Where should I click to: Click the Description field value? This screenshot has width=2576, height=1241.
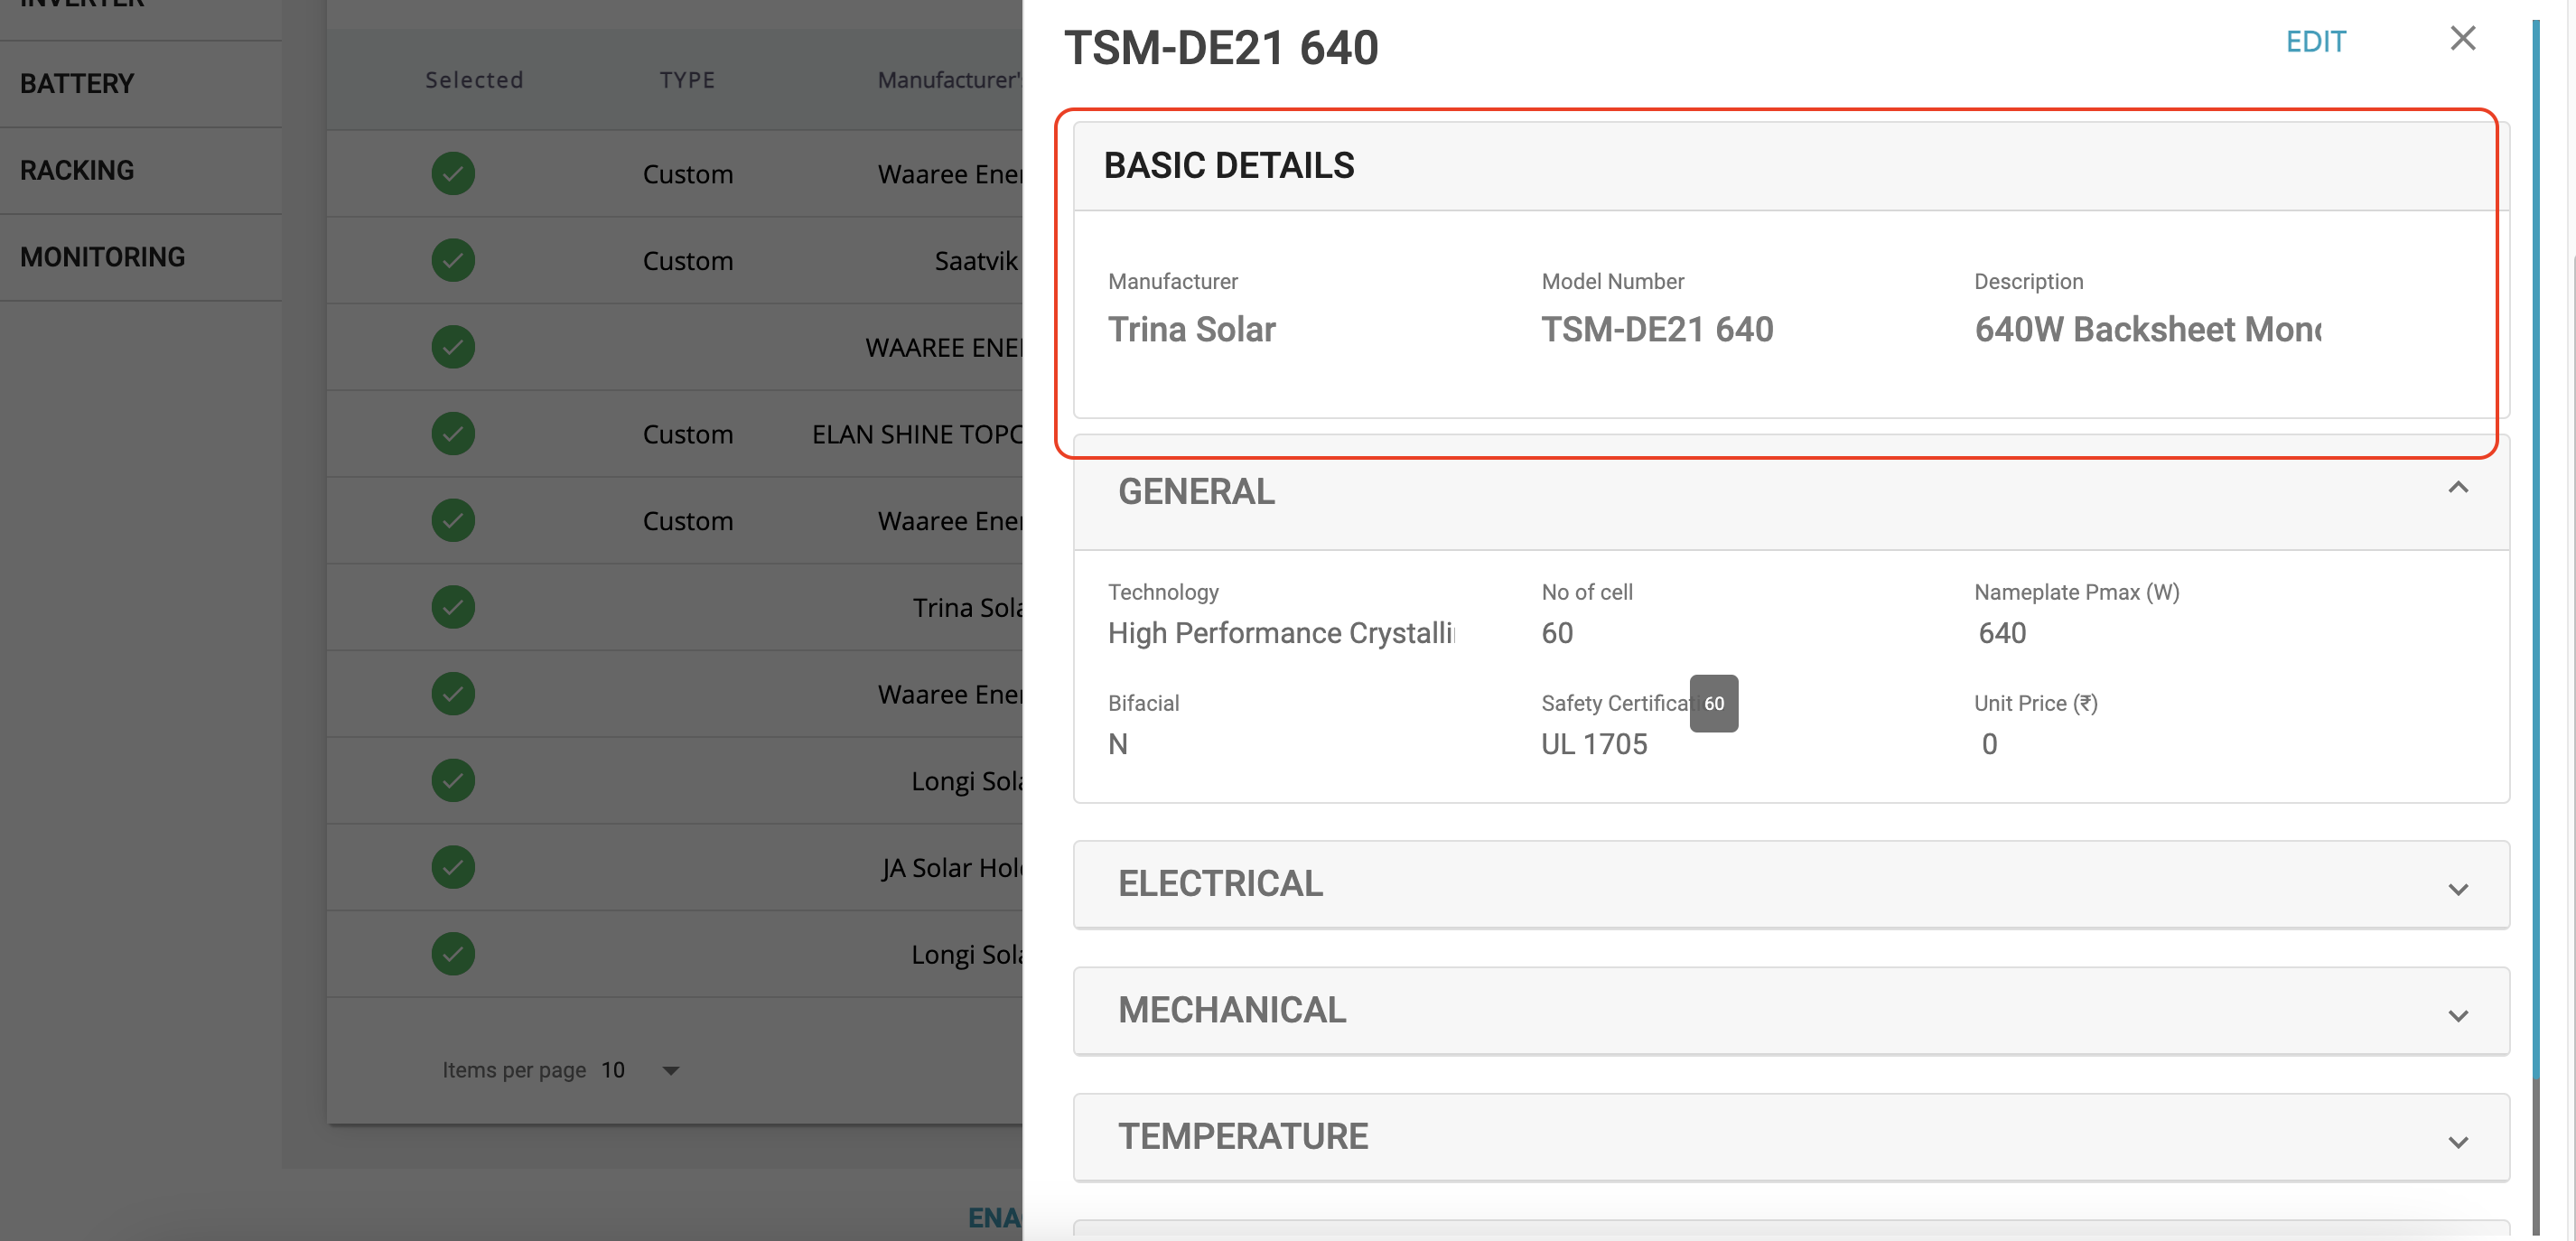[2146, 330]
